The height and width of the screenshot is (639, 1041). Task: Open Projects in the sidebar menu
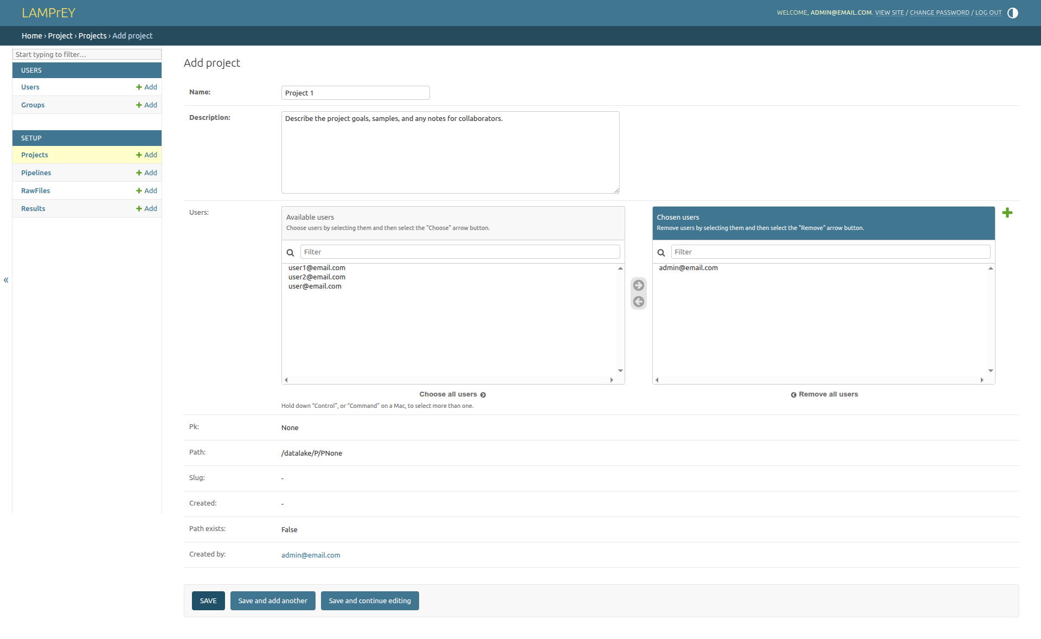coord(35,155)
